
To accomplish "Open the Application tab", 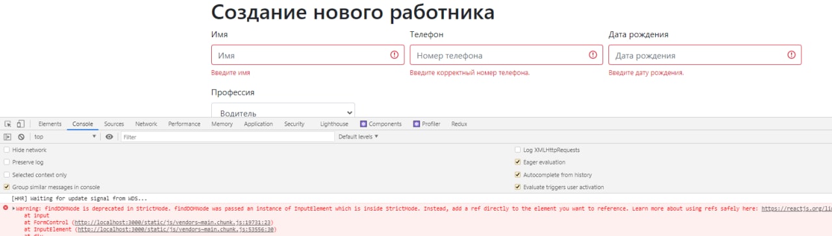I will 258,124.
